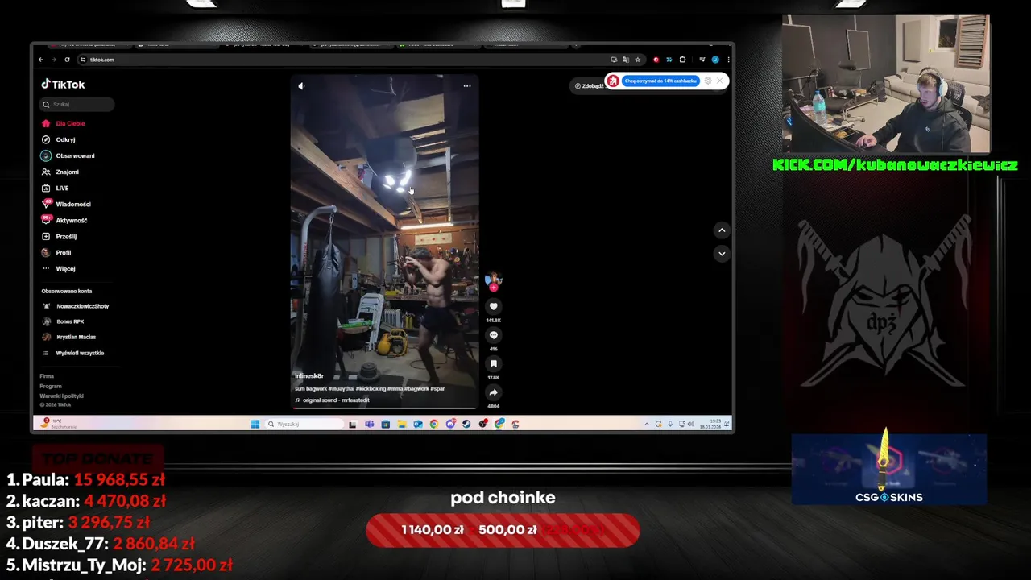Mute the video with speaker icon
The width and height of the screenshot is (1031, 580).
coord(301,86)
